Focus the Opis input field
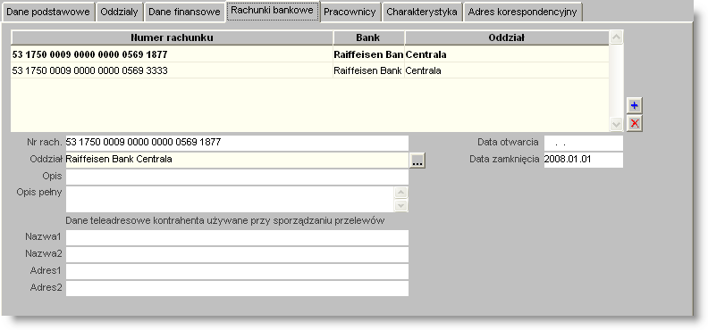The image size is (708, 330). [237, 177]
